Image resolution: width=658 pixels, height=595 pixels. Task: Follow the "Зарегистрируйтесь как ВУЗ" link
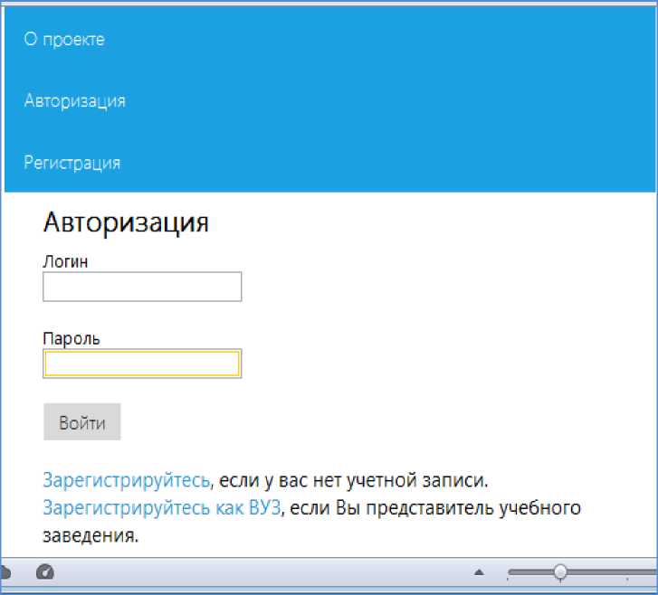tap(162, 508)
